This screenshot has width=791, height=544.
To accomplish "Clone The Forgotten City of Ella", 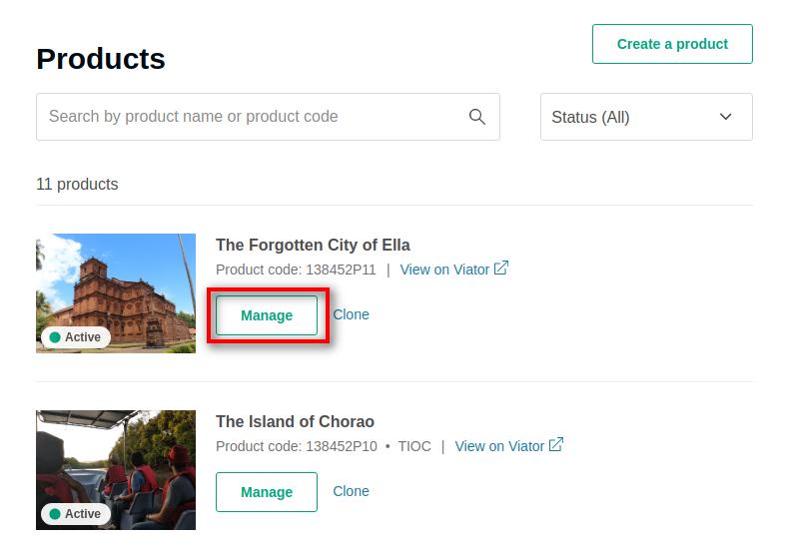I will point(352,314).
